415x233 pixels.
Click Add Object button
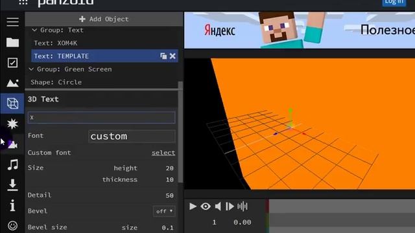pos(104,19)
